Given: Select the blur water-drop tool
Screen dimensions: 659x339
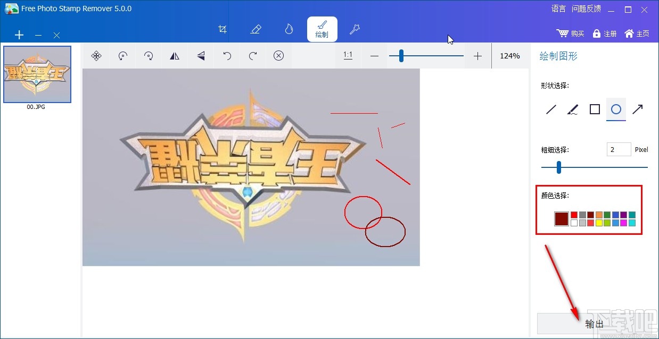Looking at the screenshot, I should pos(289,29).
